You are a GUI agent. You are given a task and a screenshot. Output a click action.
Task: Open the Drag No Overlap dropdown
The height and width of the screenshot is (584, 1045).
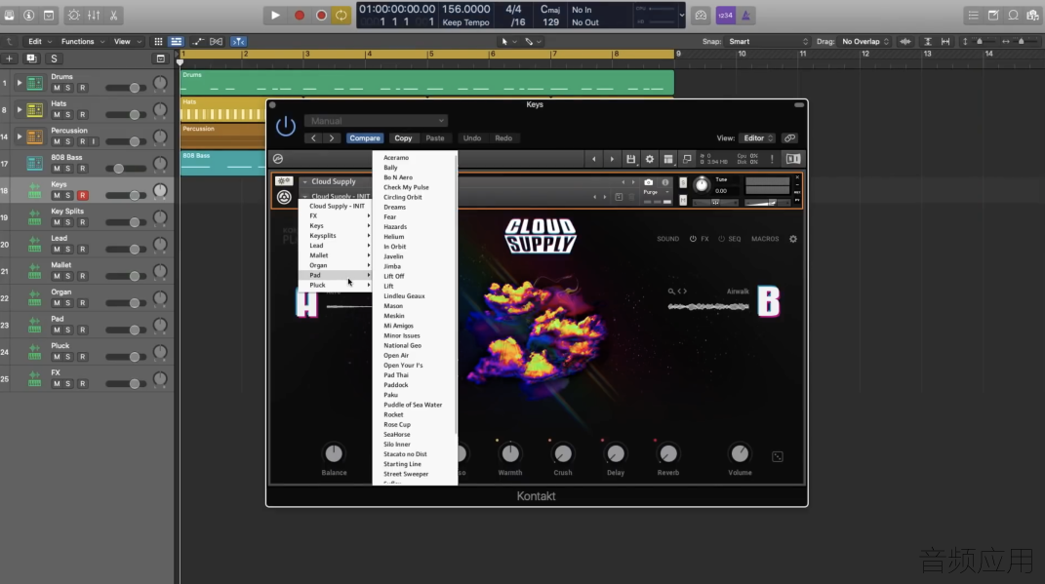click(x=865, y=41)
